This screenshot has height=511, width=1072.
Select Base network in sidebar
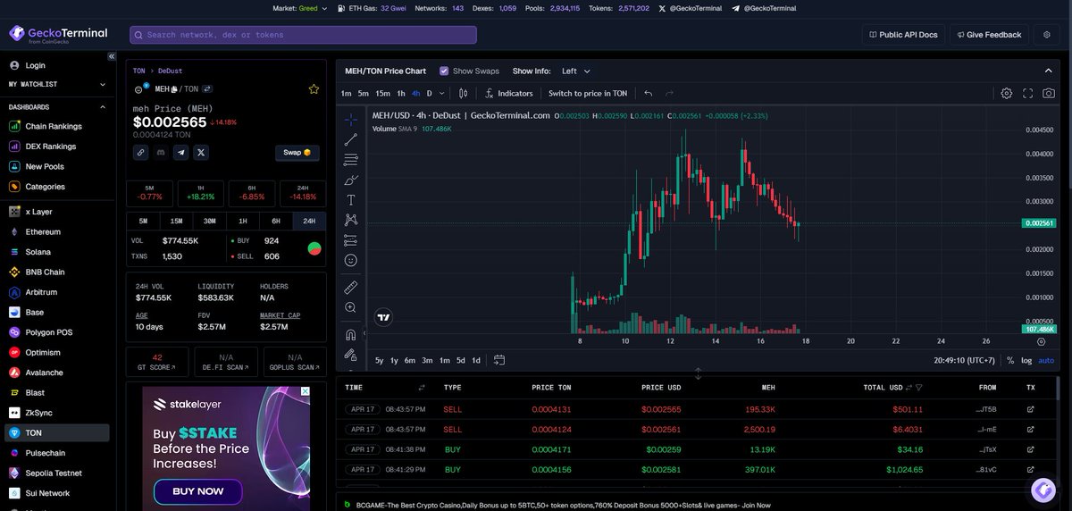(x=35, y=313)
